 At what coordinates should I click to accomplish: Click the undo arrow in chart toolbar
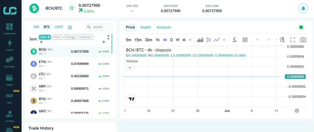click(x=258, y=40)
